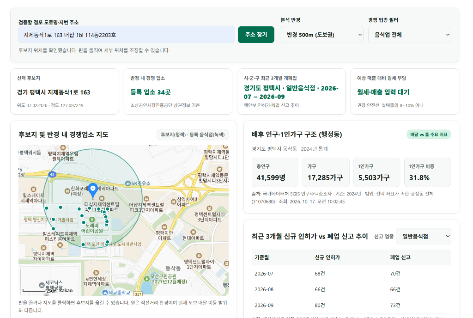Image resolution: width=473 pixels, height=318 pixels.
Task: Click the 평택지제역동문 힐맘시티3단지 marker icon
Action: click(x=219, y=170)
